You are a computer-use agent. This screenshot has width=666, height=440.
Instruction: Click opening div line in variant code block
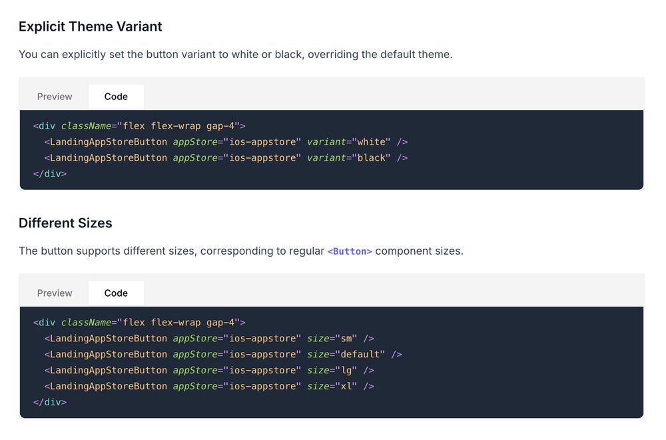pos(139,126)
